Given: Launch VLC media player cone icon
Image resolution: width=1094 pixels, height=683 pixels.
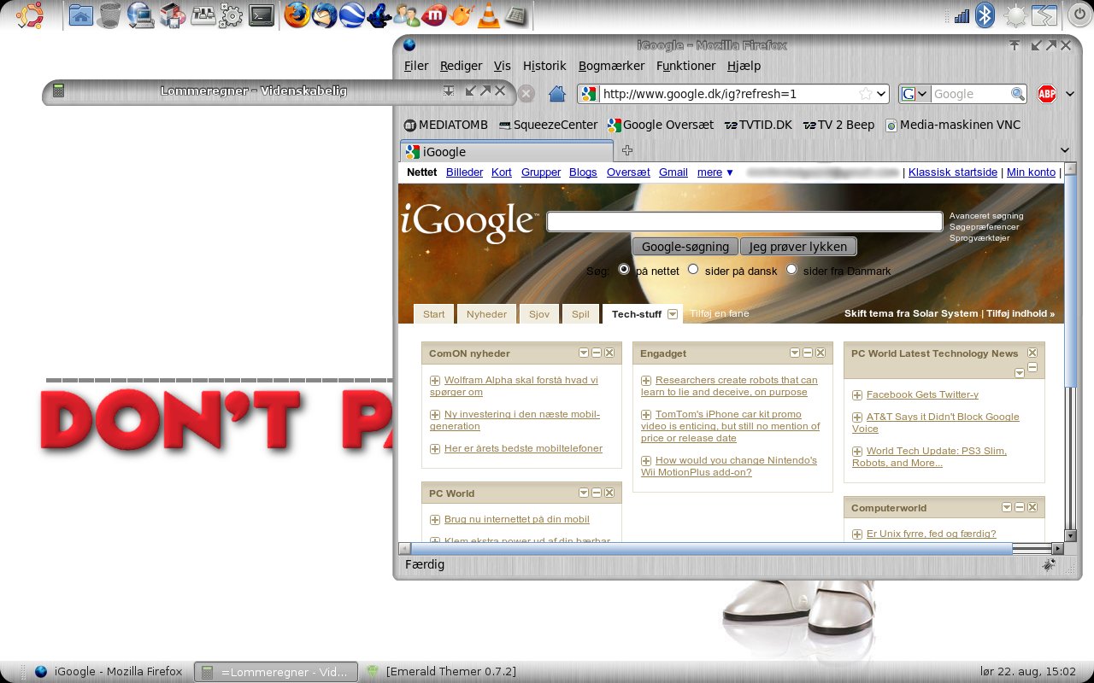Looking at the screenshot, I should (x=488, y=15).
